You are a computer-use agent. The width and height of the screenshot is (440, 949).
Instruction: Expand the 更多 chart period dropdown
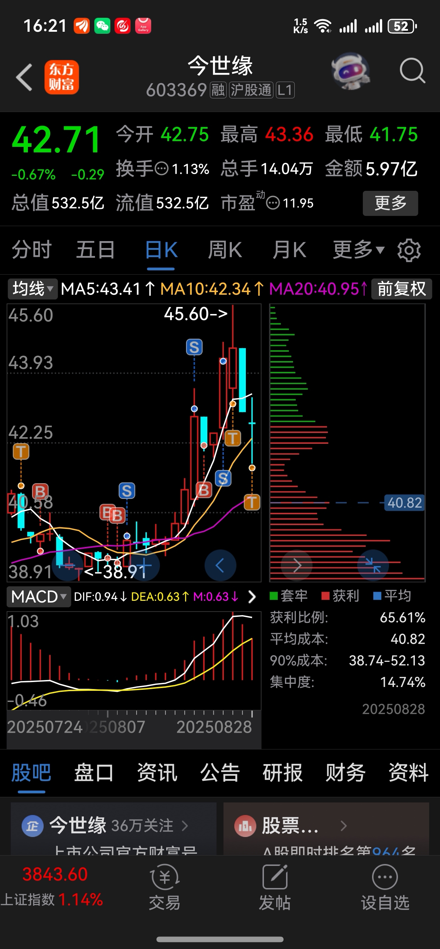[359, 250]
